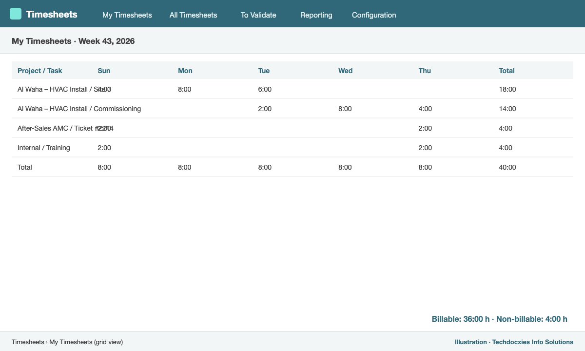This screenshot has width=585, height=351.
Task: Click the Mon column header
Action: (185, 71)
